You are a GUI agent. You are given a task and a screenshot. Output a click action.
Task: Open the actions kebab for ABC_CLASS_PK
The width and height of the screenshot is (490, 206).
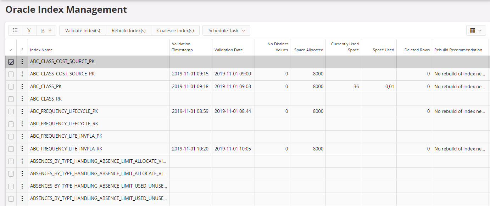point(22,86)
